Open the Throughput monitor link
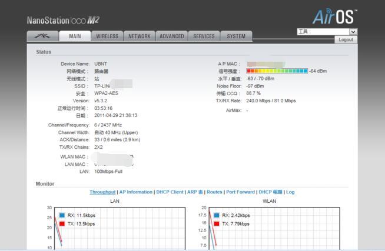The height and width of the screenshot is (251, 385). click(x=102, y=192)
